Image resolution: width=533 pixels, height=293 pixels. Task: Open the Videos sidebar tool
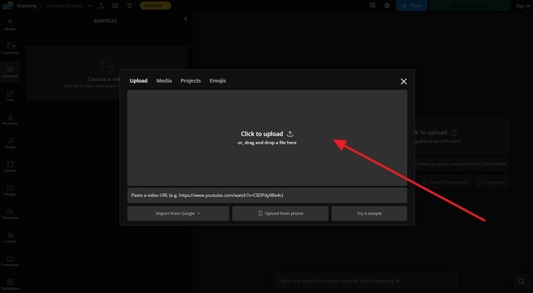(10, 166)
